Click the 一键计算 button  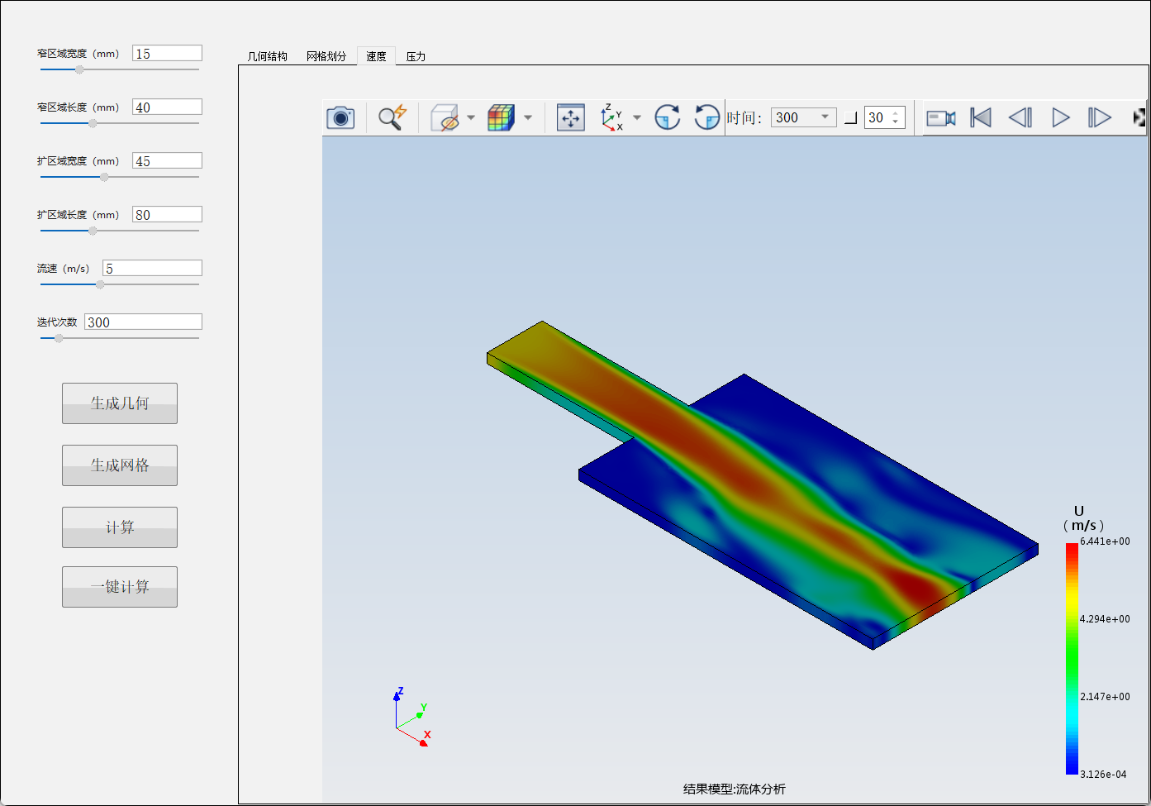coord(120,587)
